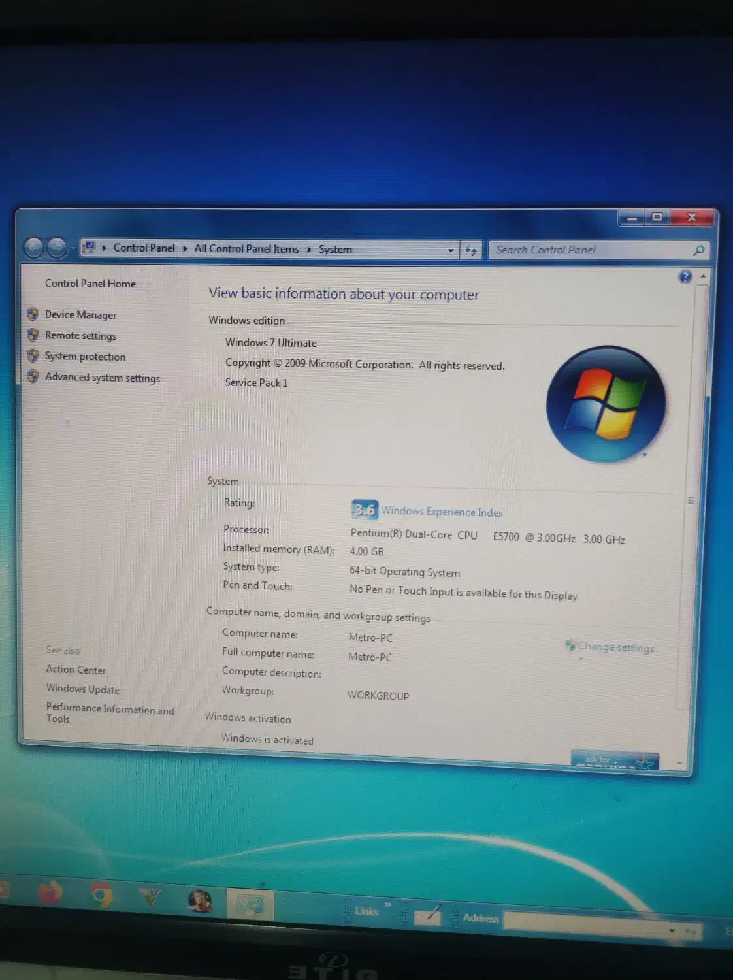
Task: Open Device Manager from the sidebar
Action: point(80,315)
